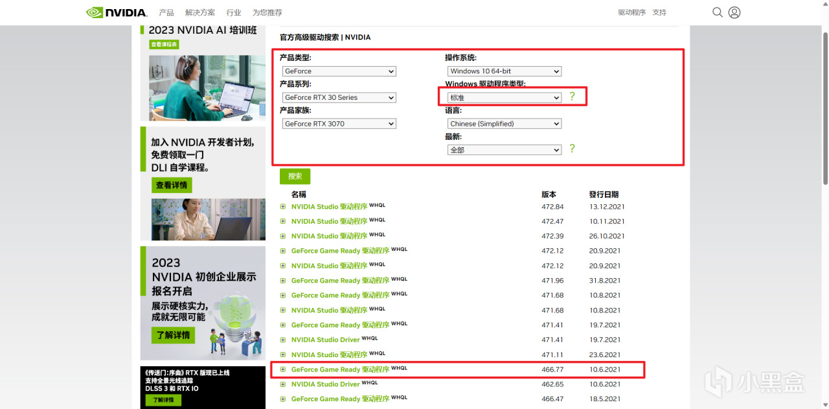Click help icon beside Windows 驱动程序类型 dropdown
This screenshot has width=829, height=409.
pyautogui.click(x=572, y=96)
